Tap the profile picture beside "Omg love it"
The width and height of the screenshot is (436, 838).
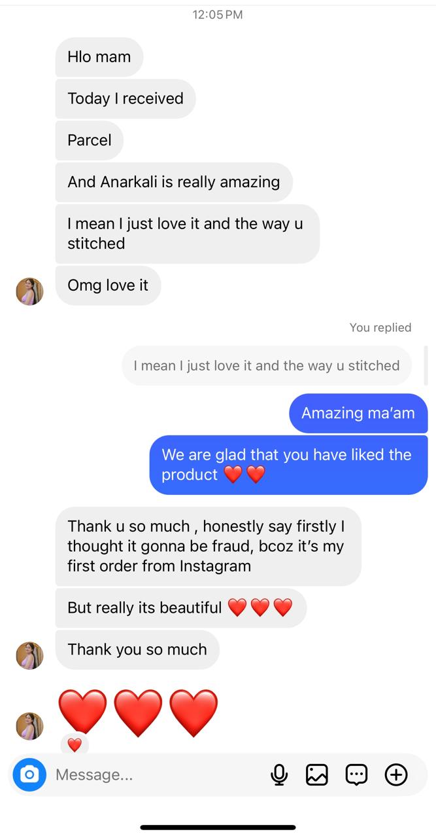tap(29, 291)
